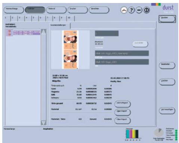Select numbered hotfolder tab 4
The height and width of the screenshot is (143, 179).
click(x=28, y=18)
